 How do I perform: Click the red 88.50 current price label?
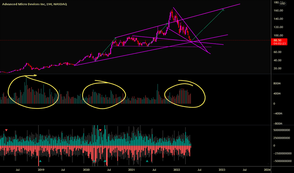pyautogui.click(x=277, y=40)
